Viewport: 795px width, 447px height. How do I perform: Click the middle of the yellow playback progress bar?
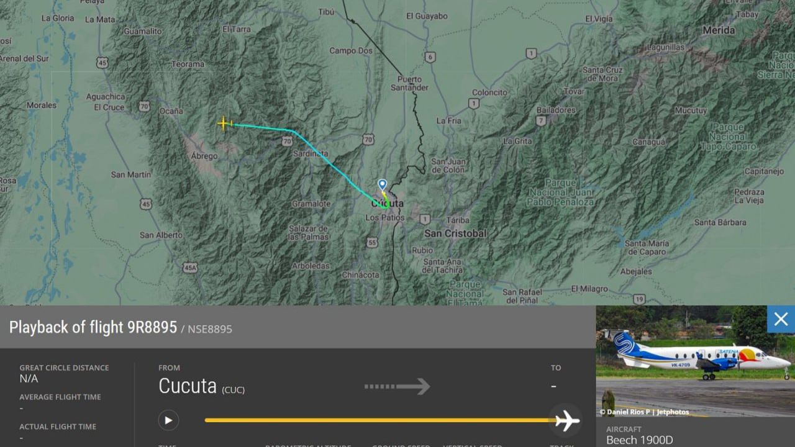pos(380,420)
